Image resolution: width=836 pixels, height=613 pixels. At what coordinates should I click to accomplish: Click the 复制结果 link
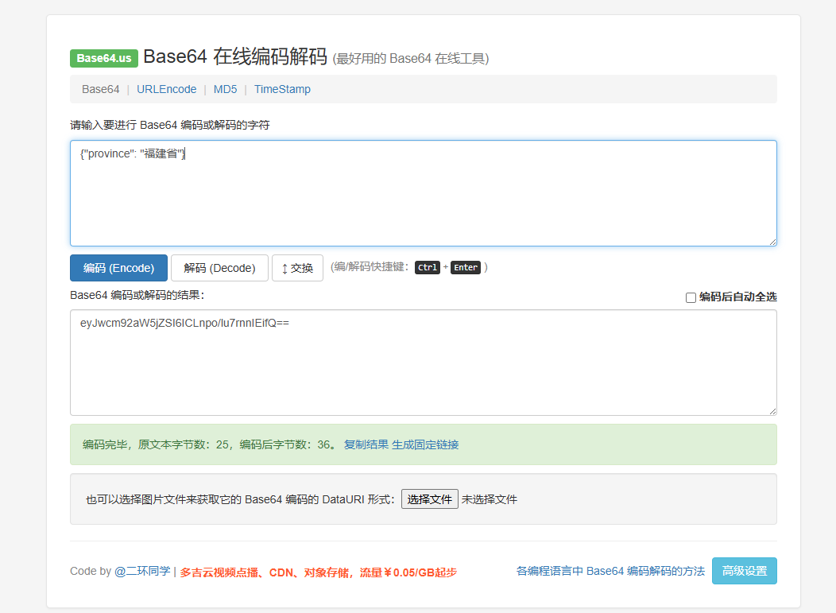pos(366,444)
